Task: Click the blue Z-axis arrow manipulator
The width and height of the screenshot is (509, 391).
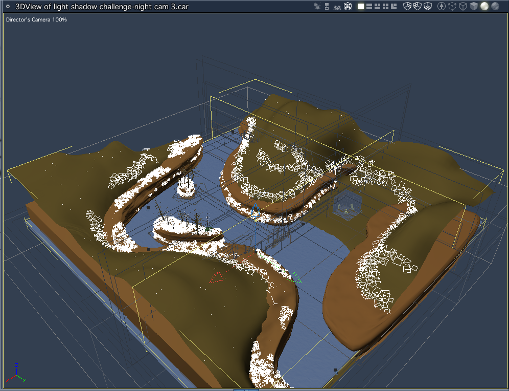Action: (256, 210)
